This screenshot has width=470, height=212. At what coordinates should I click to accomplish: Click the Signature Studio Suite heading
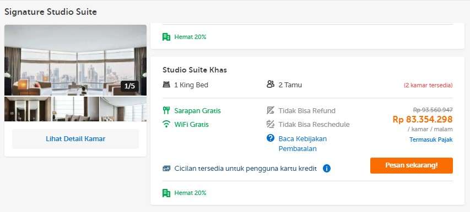click(x=51, y=12)
